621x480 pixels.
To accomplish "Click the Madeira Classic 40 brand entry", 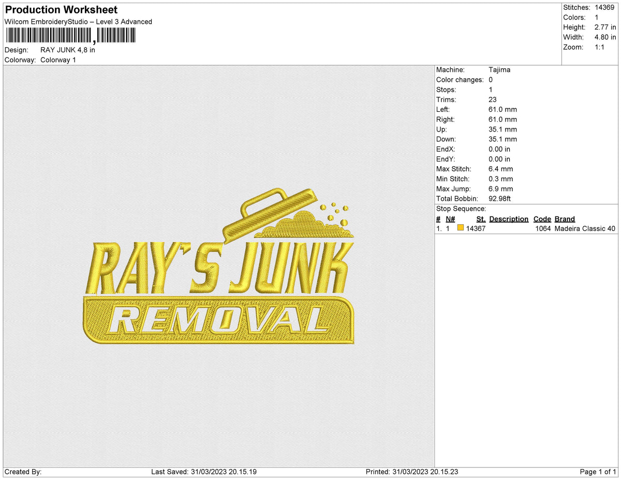I will 583,228.
